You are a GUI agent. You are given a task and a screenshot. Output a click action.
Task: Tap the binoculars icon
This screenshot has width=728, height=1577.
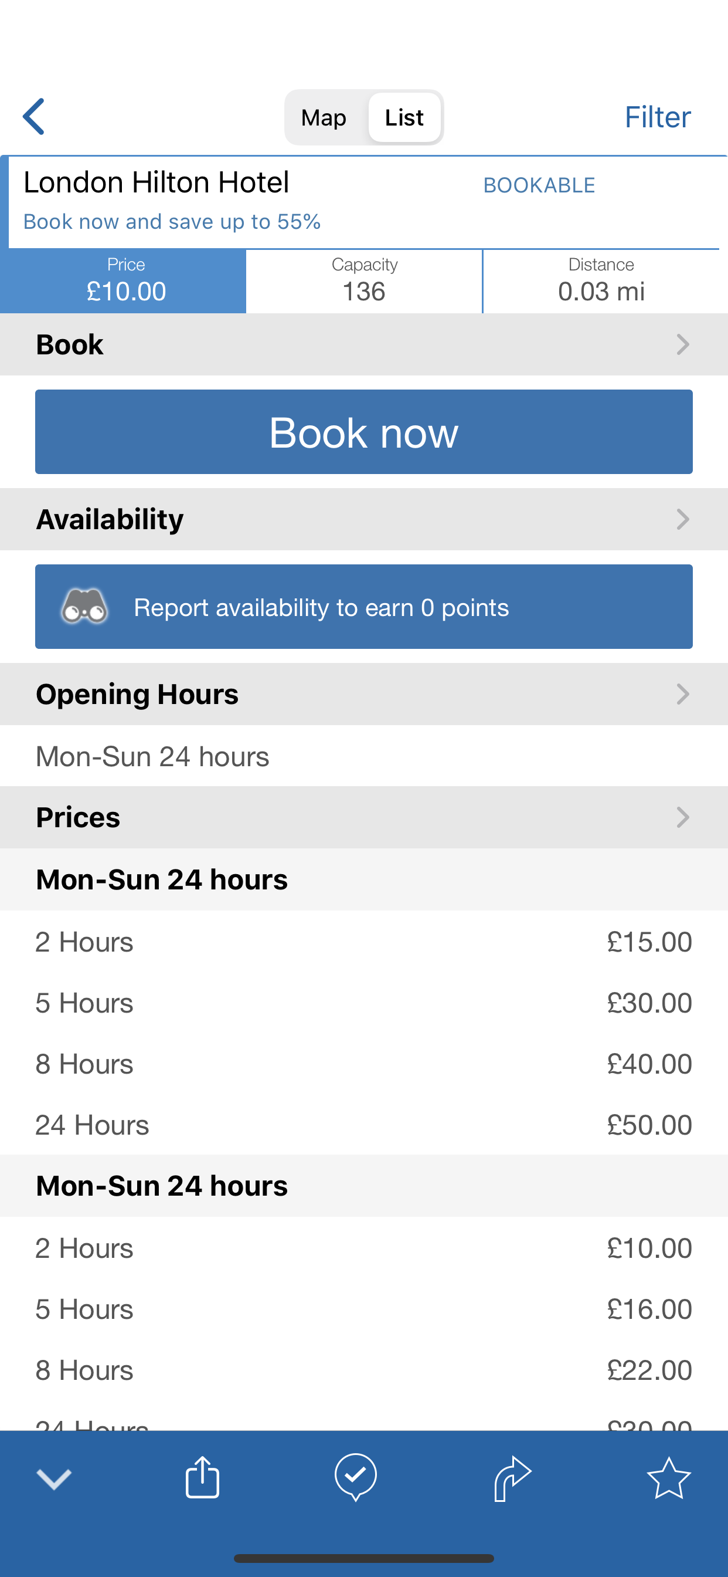pyautogui.click(x=84, y=607)
